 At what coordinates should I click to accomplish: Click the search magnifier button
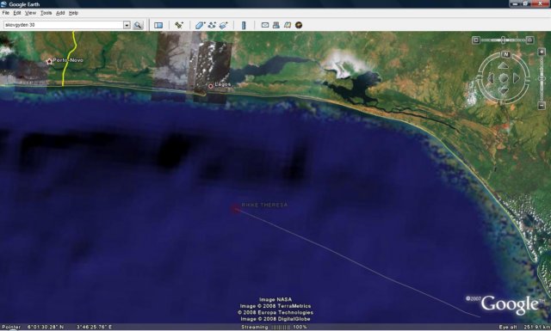coord(138,25)
